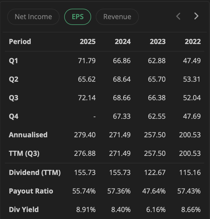
Task: Switch to the Net Income tab
Action: 33,17
